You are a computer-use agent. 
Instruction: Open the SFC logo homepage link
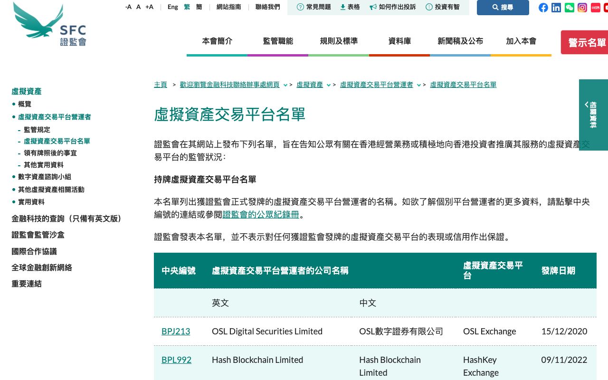50,24
